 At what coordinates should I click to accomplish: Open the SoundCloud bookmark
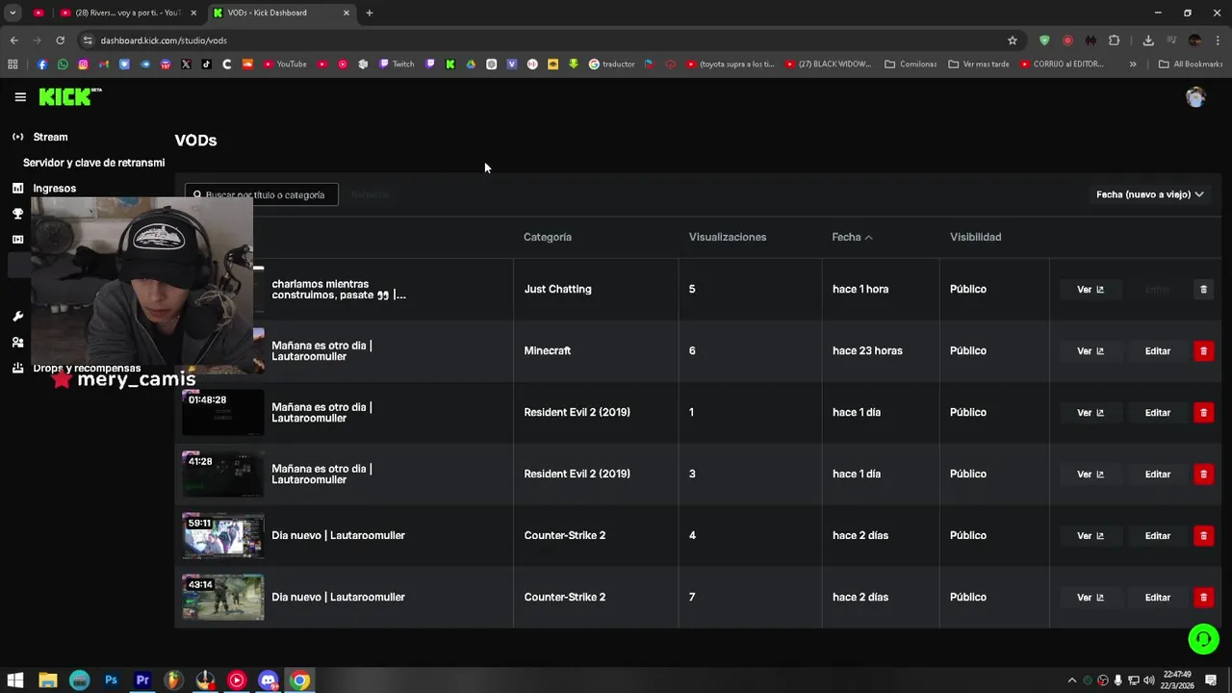(x=247, y=64)
